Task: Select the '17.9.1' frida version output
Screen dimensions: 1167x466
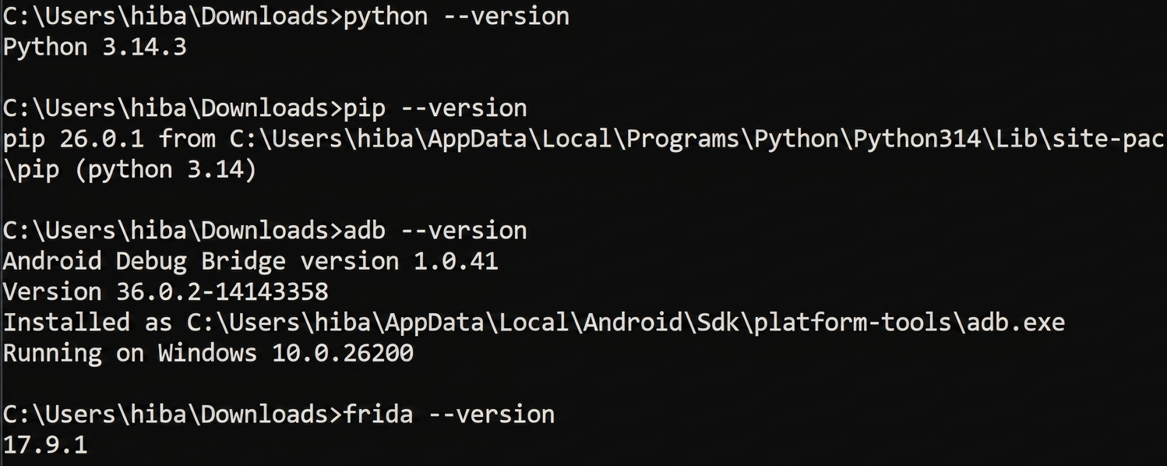Action: pos(45,446)
